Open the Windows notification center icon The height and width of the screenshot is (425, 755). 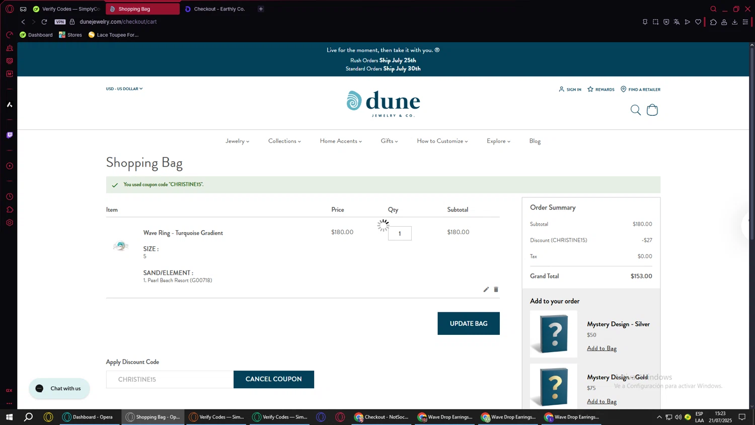point(742,417)
